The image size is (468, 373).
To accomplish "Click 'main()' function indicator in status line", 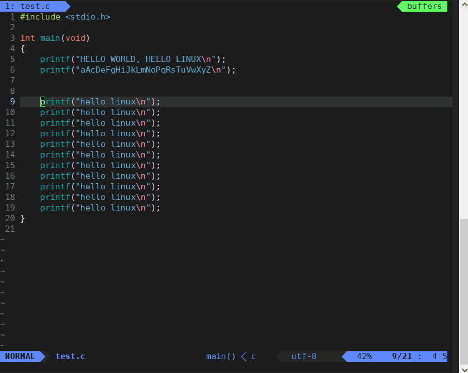I will (221, 356).
